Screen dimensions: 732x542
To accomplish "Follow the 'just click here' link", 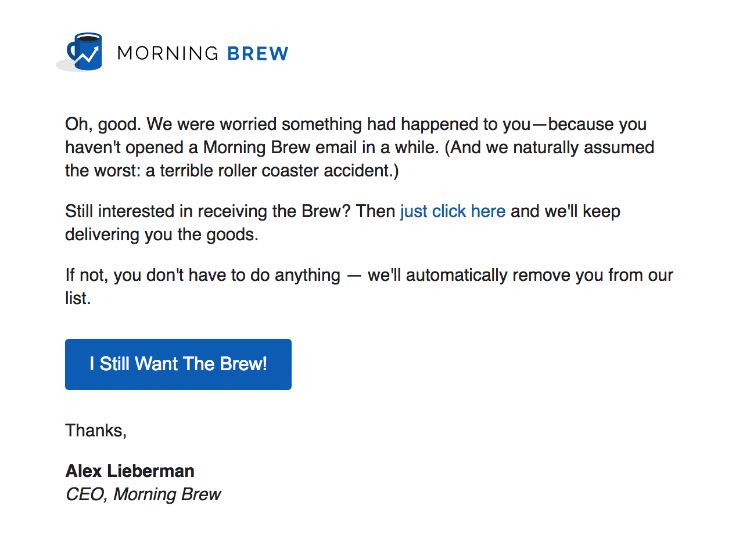I will 453,211.
